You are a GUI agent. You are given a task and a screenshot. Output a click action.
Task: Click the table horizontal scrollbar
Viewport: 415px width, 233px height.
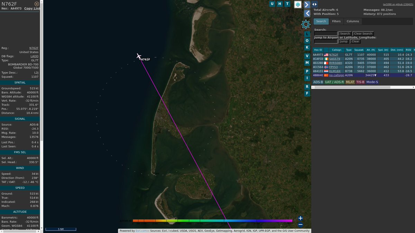click(x=353, y=87)
